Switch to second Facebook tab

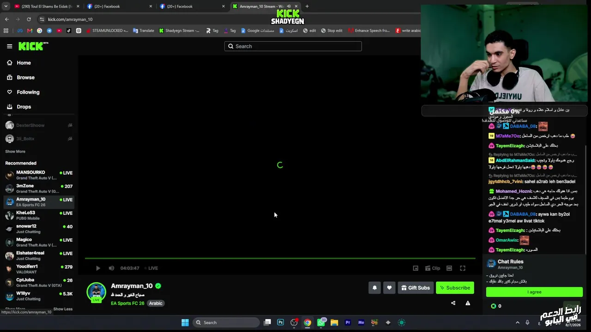point(192,6)
